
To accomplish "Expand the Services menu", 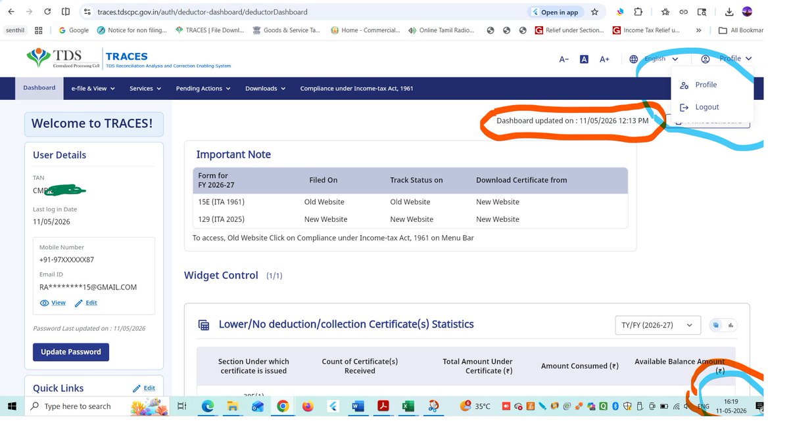I will coord(145,89).
